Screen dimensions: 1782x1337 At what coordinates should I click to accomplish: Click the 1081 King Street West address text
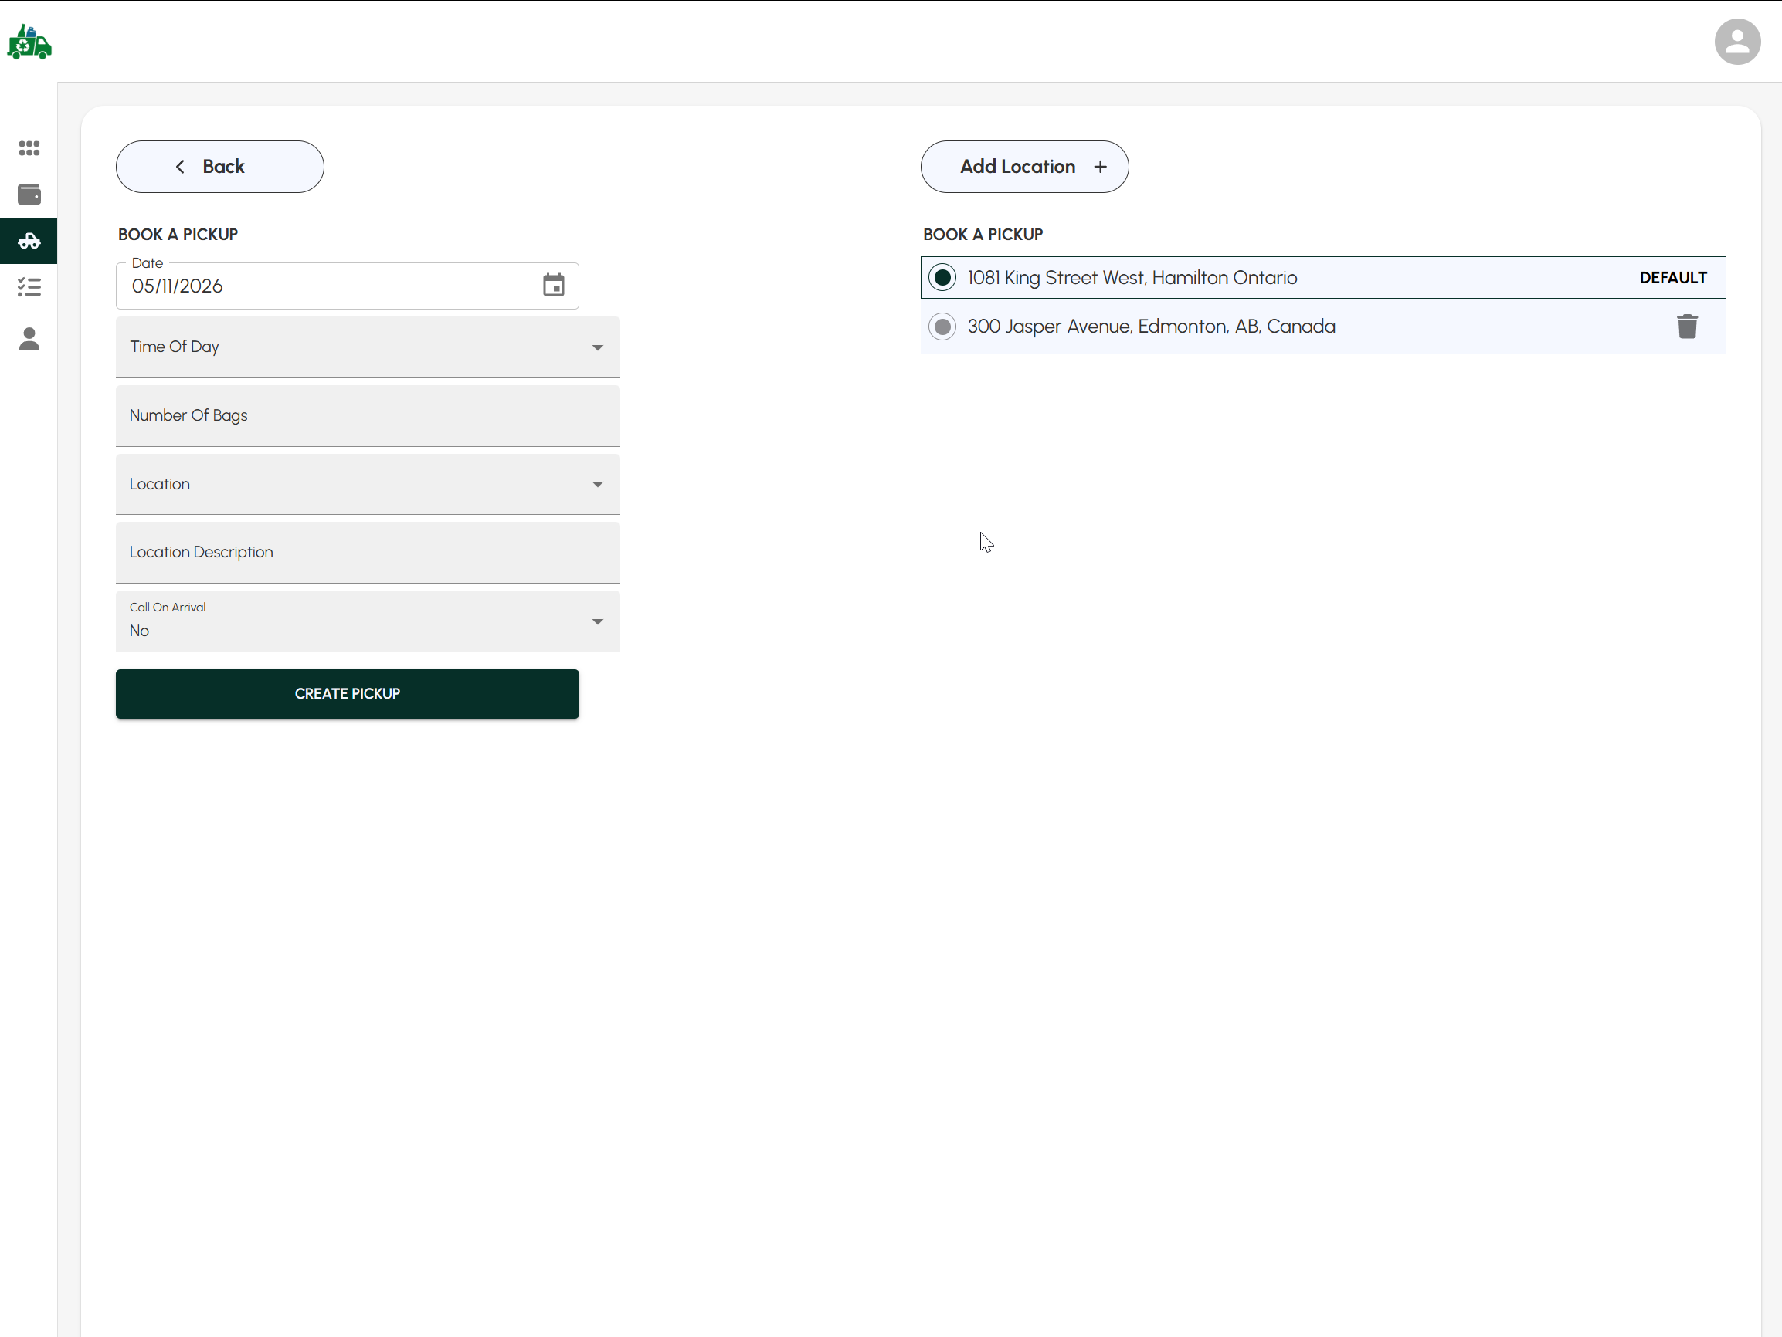pos(1132,278)
